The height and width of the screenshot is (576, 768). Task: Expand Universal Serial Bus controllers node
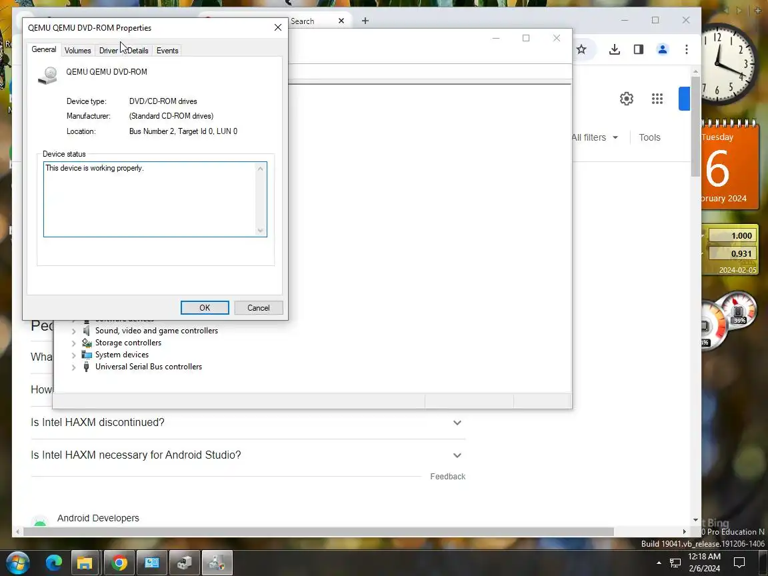click(x=74, y=367)
